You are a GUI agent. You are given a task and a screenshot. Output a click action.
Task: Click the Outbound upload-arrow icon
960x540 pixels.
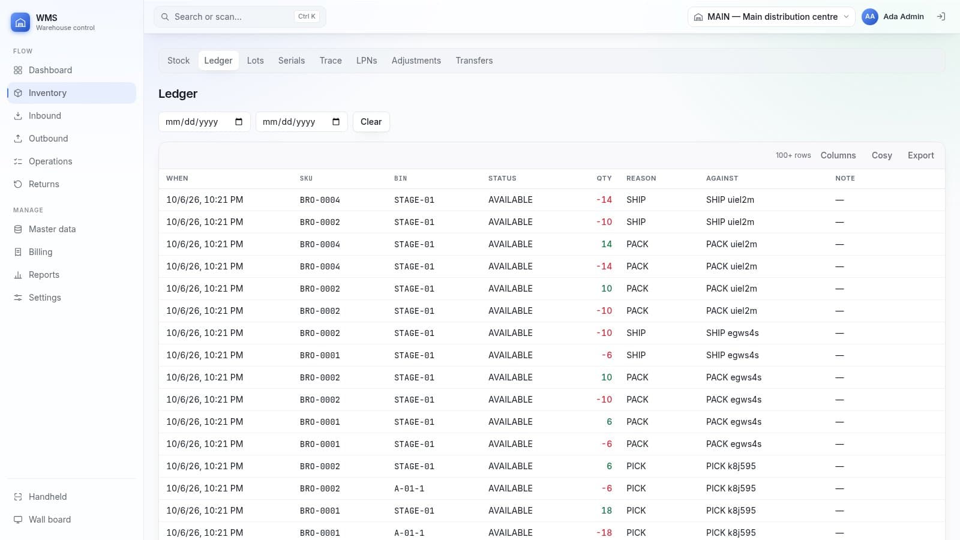pos(18,139)
